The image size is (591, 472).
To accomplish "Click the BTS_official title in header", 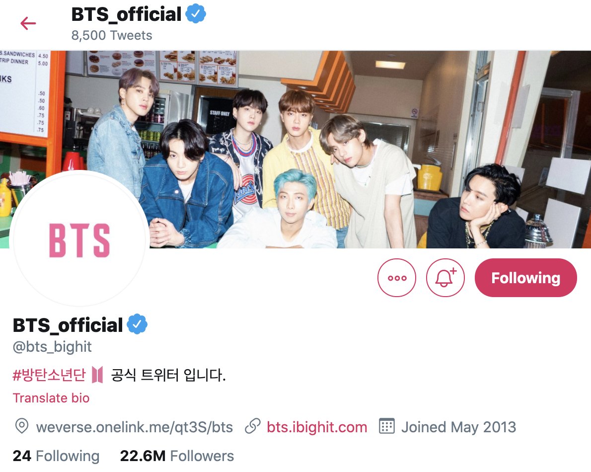I will coord(127,14).
